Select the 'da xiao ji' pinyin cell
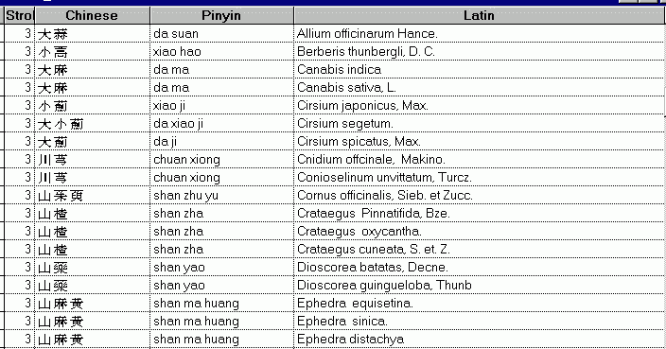This screenshot has width=666, height=349. [221, 123]
